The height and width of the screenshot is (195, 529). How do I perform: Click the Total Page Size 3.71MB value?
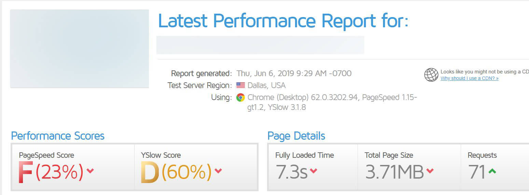[x=394, y=172]
